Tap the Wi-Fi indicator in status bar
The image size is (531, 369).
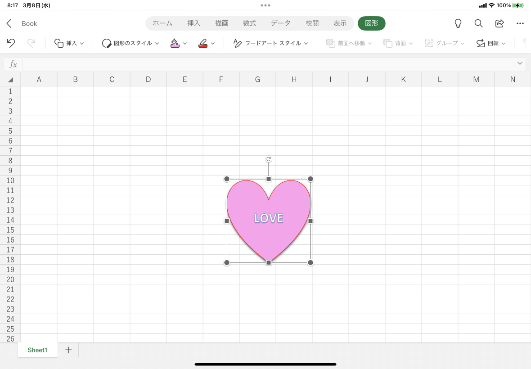[491, 5]
